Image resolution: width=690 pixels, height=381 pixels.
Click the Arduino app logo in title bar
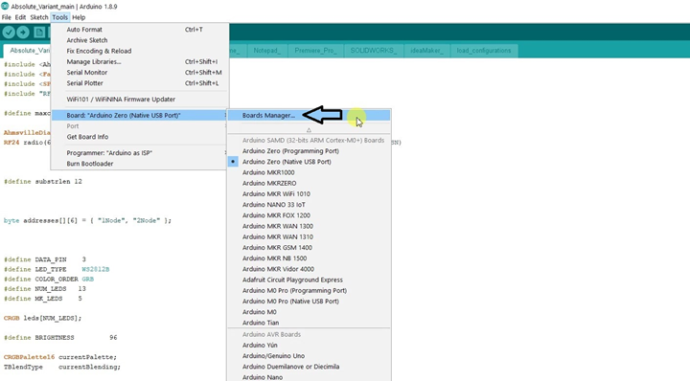point(5,6)
